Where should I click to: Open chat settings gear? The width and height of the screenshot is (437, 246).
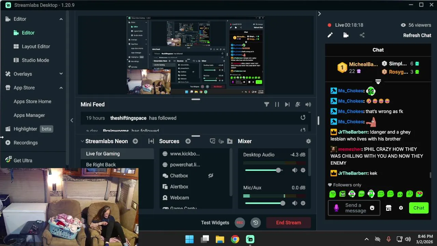[401, 208]
